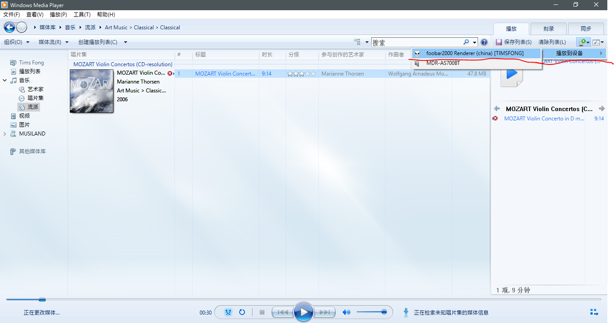Click the volume slider
The width and height of the screenshot is (614, 323).
(x=372, y=312)
